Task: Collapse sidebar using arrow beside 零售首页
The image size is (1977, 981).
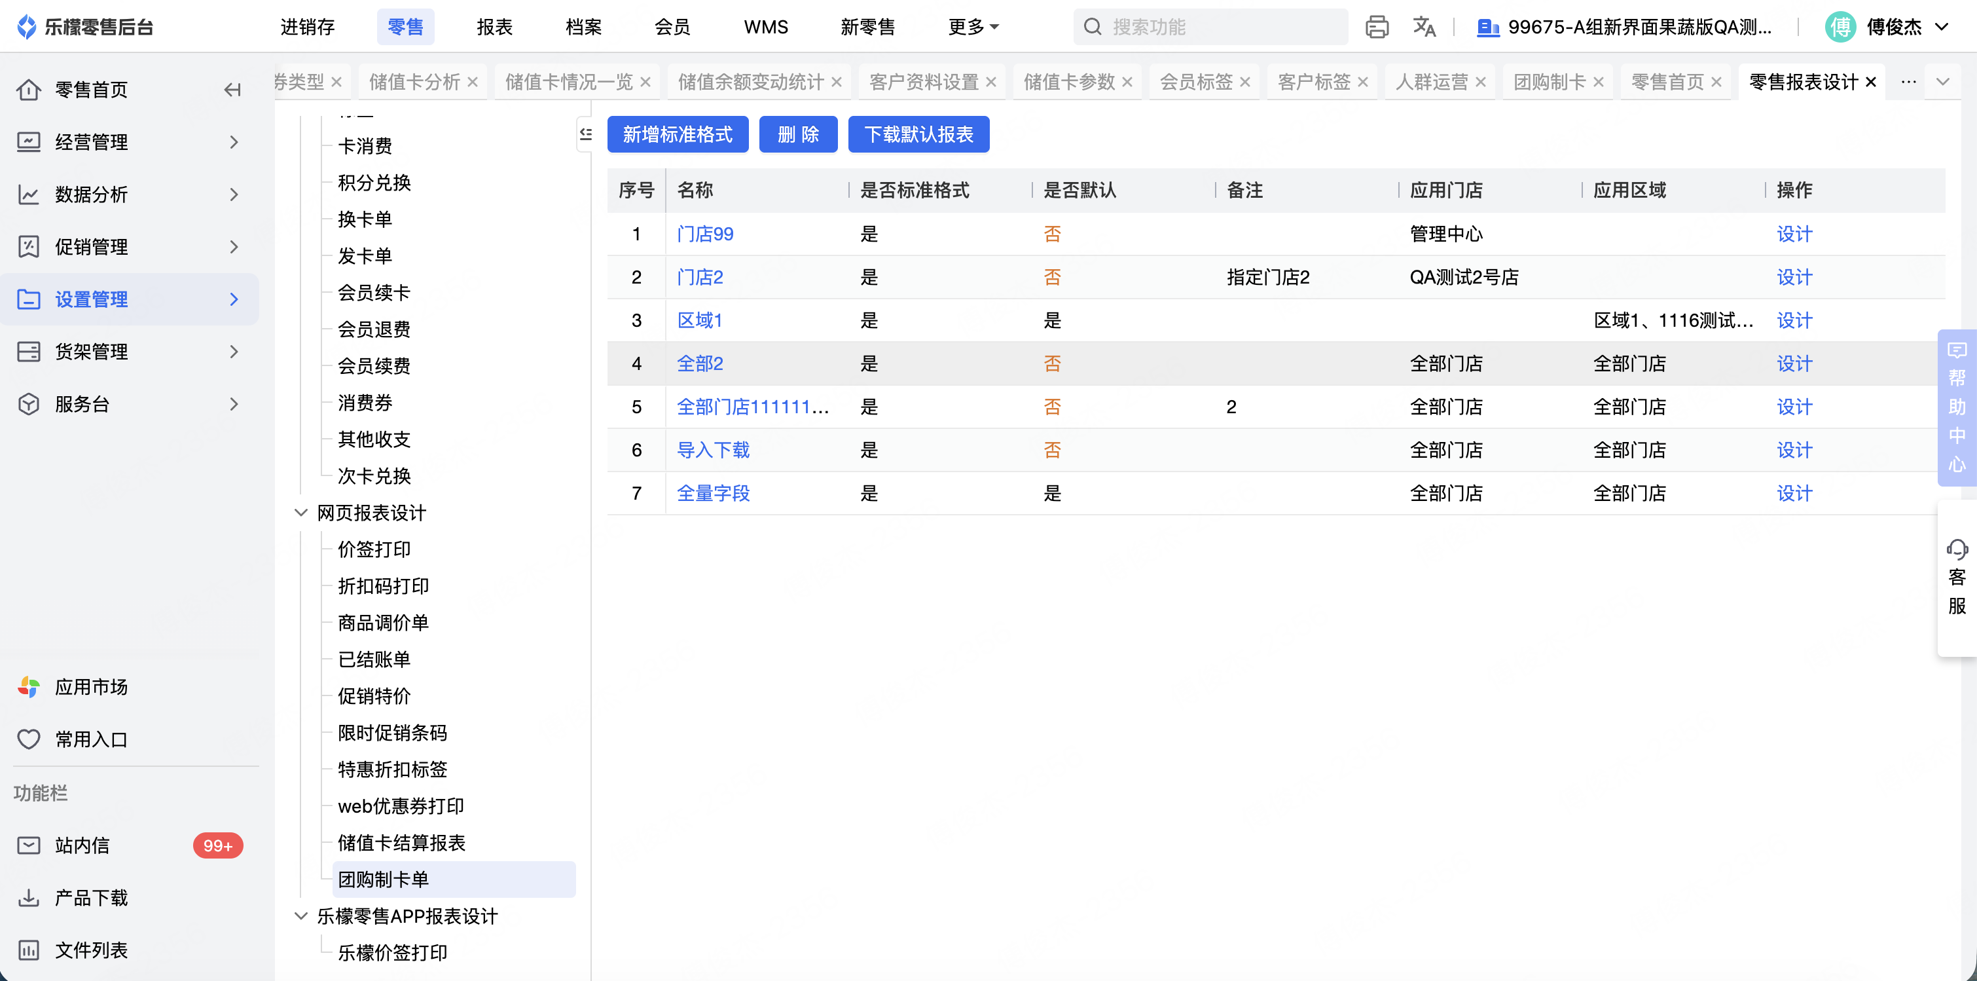Action: (232, 90)
